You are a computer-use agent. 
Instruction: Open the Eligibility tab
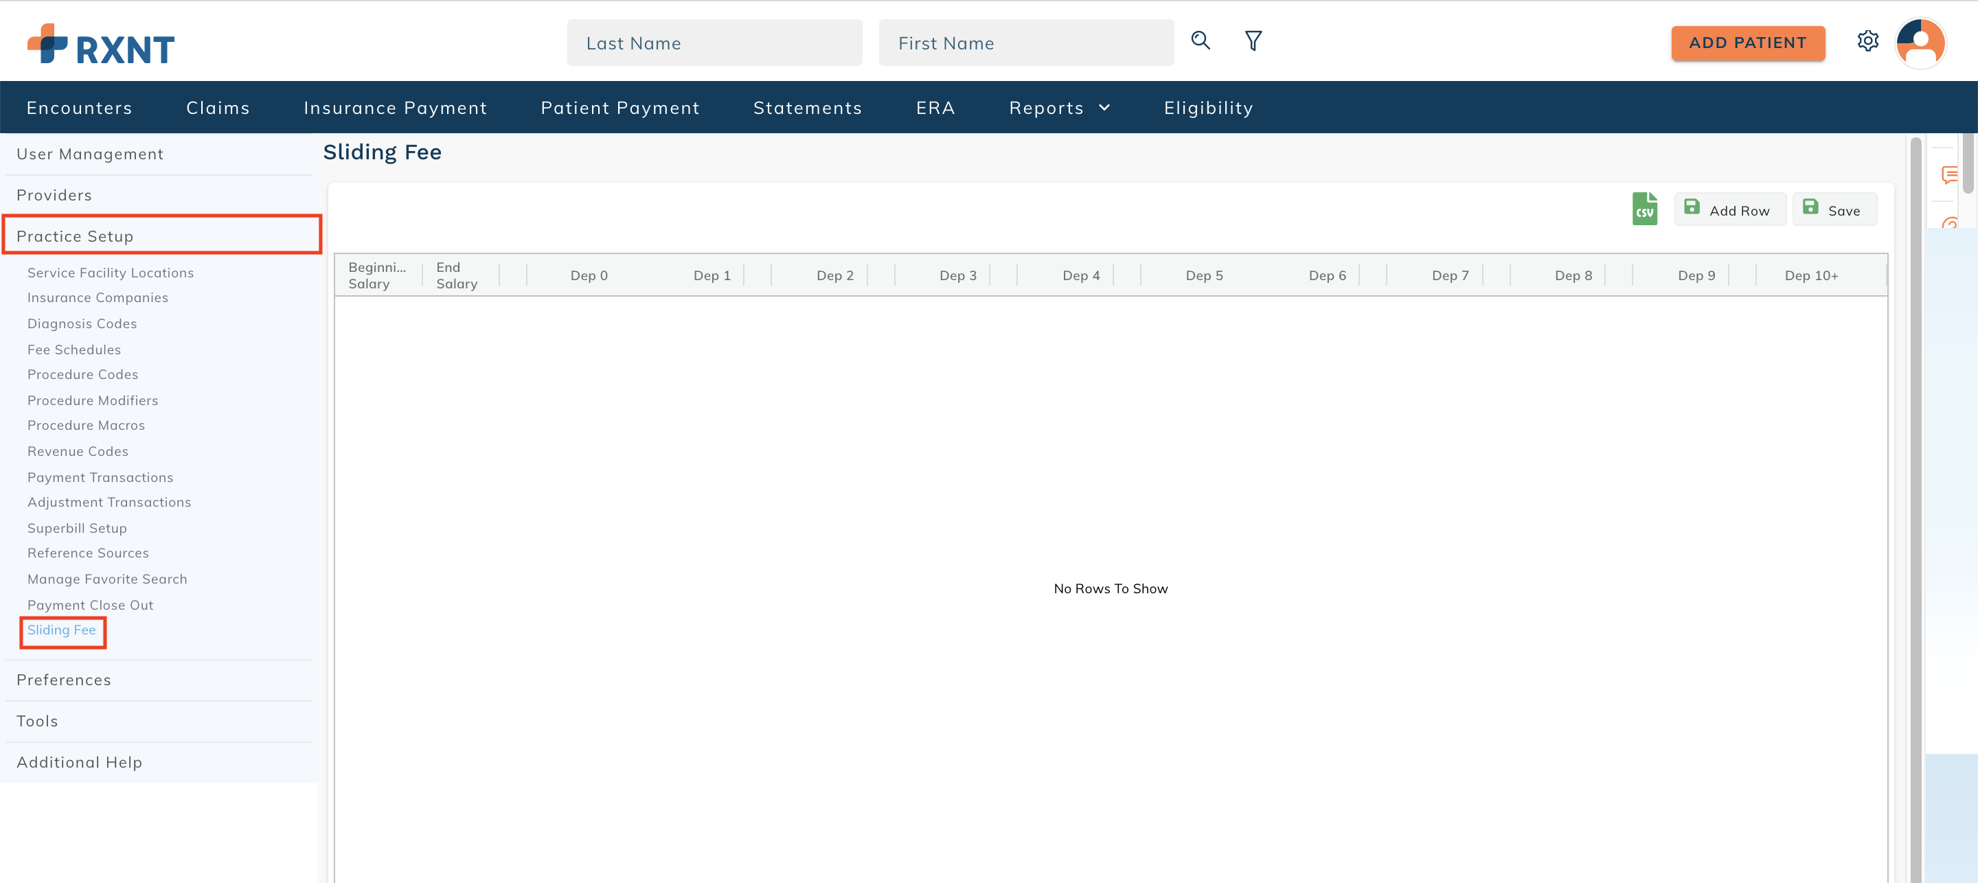click(1208, 108)
